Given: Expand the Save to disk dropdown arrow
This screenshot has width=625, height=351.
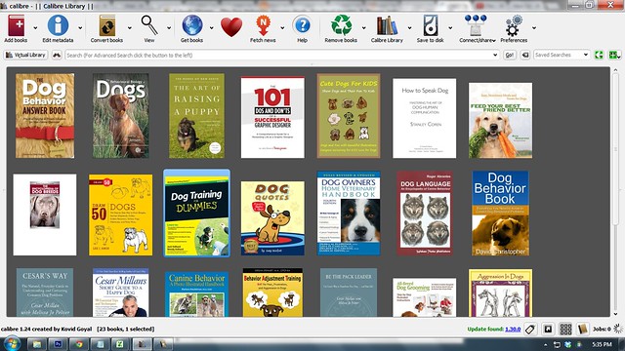Looking at the screenshot, I should 450,28.
